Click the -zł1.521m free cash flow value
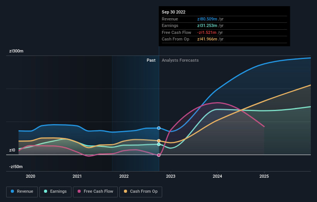317x202 pixels. (207, 32)
